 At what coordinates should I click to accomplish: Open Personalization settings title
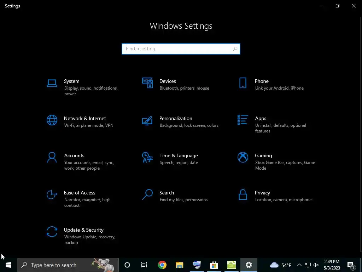[x=176, y=118]
